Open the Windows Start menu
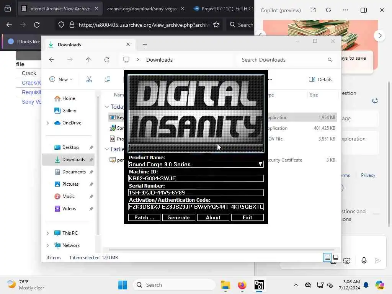This screenshot has height=294, width=392. [x=122, y=285]
